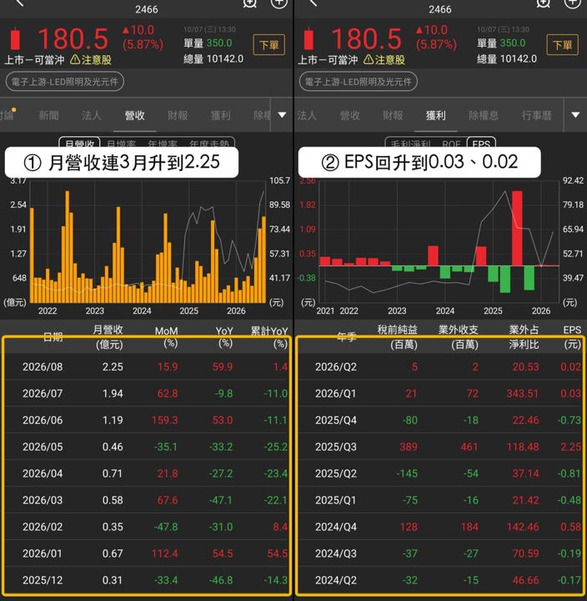Select 年增率 chart toggle
The image size is (587, 601).
point(163,143)
